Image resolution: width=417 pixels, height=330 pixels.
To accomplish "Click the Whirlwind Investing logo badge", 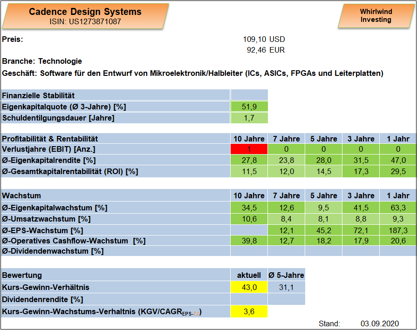I will (x=376, y=16).
